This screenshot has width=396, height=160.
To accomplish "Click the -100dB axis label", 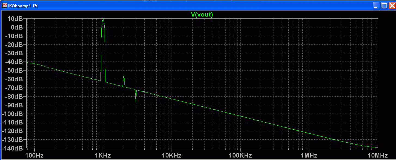I will (x=13, y=114).
